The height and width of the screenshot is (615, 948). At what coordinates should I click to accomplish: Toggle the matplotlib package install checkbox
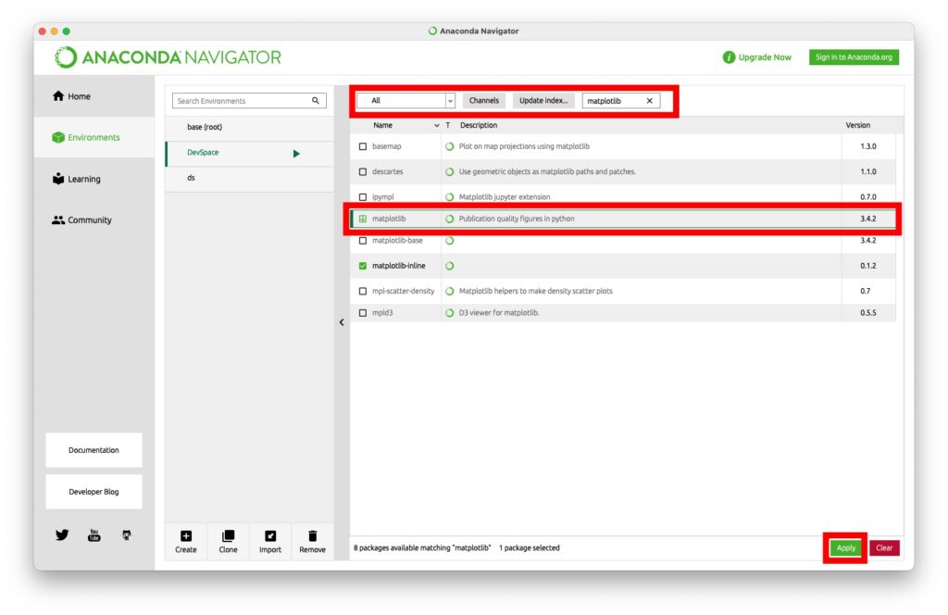coord(363,219)
